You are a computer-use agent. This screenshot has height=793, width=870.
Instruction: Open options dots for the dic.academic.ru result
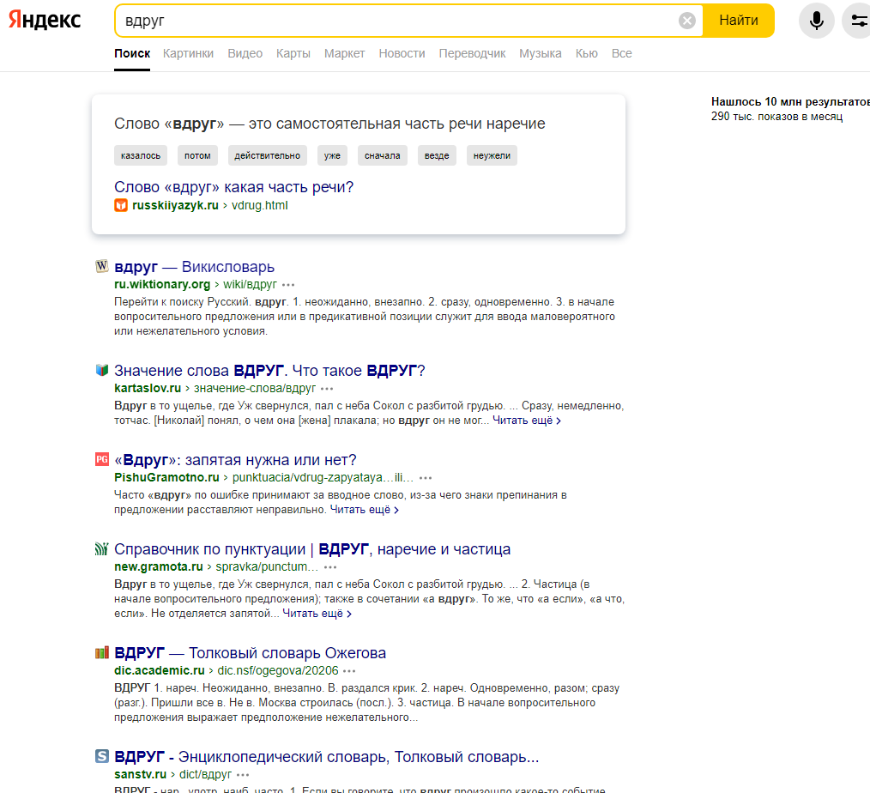[x=349, y=671]
